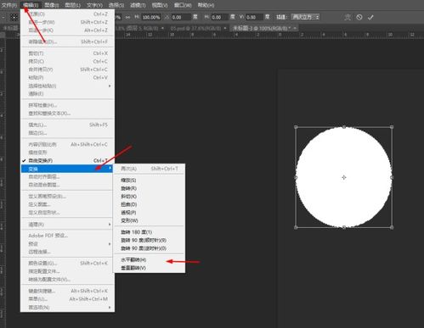Switch to the 05.psd document tab
The height and width of the screenshot is (328, 424).
tap(197, 28)
